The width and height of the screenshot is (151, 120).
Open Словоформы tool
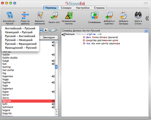[x=94, y=18]
